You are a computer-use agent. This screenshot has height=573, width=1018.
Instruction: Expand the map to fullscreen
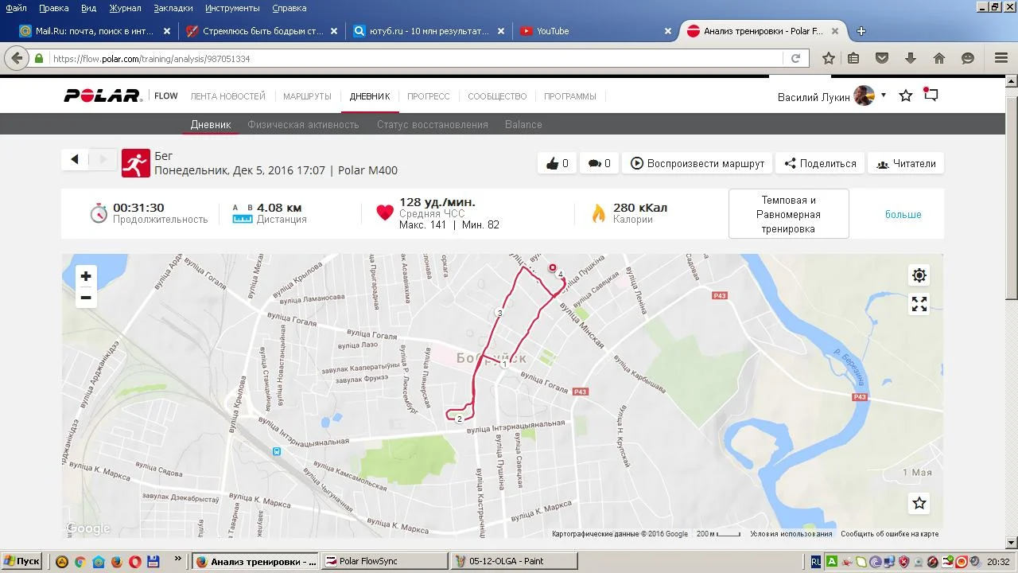(x=919, y=304)
